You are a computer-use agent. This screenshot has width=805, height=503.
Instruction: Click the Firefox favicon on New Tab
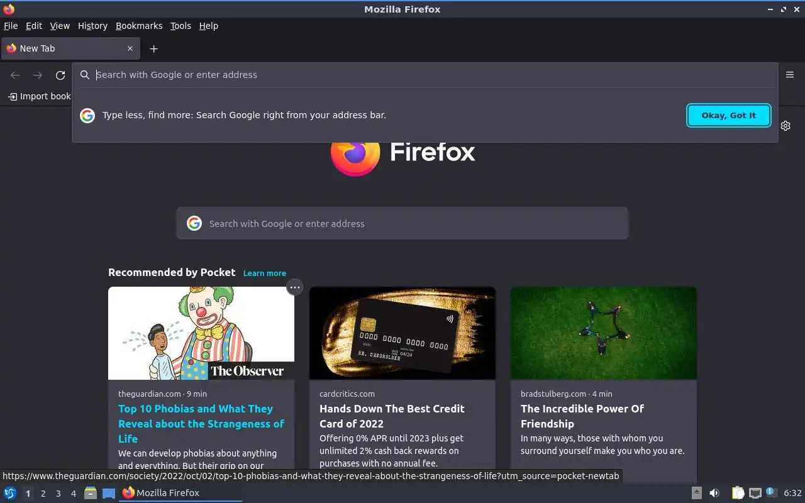tap(11, 48)
